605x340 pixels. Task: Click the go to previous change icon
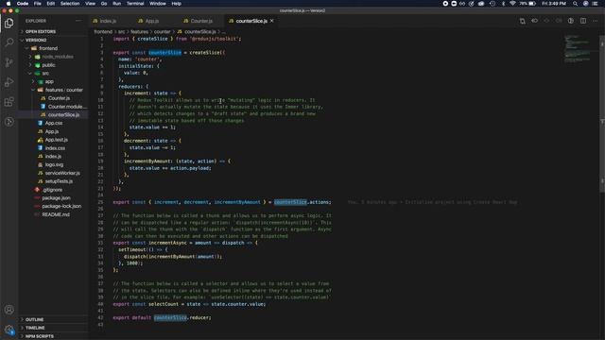(x=534, y=21)
